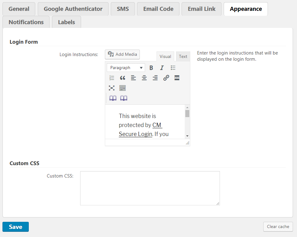297x237 pixels.
Task: Save the settings with the Save button
Action: [15, 227]
